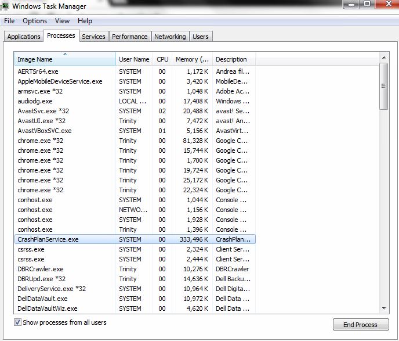399x341 pixels.
Task: Select the conhost.exe row owned by NETWO...
Action: point(135,210)
